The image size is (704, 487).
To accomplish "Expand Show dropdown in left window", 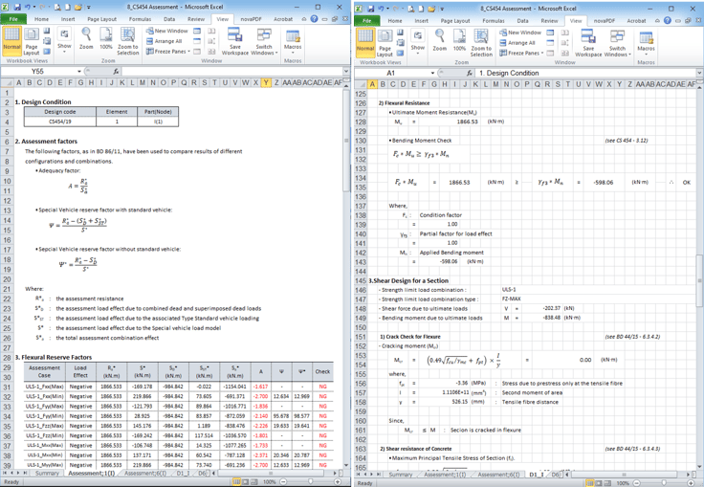I will click(64, 40).
